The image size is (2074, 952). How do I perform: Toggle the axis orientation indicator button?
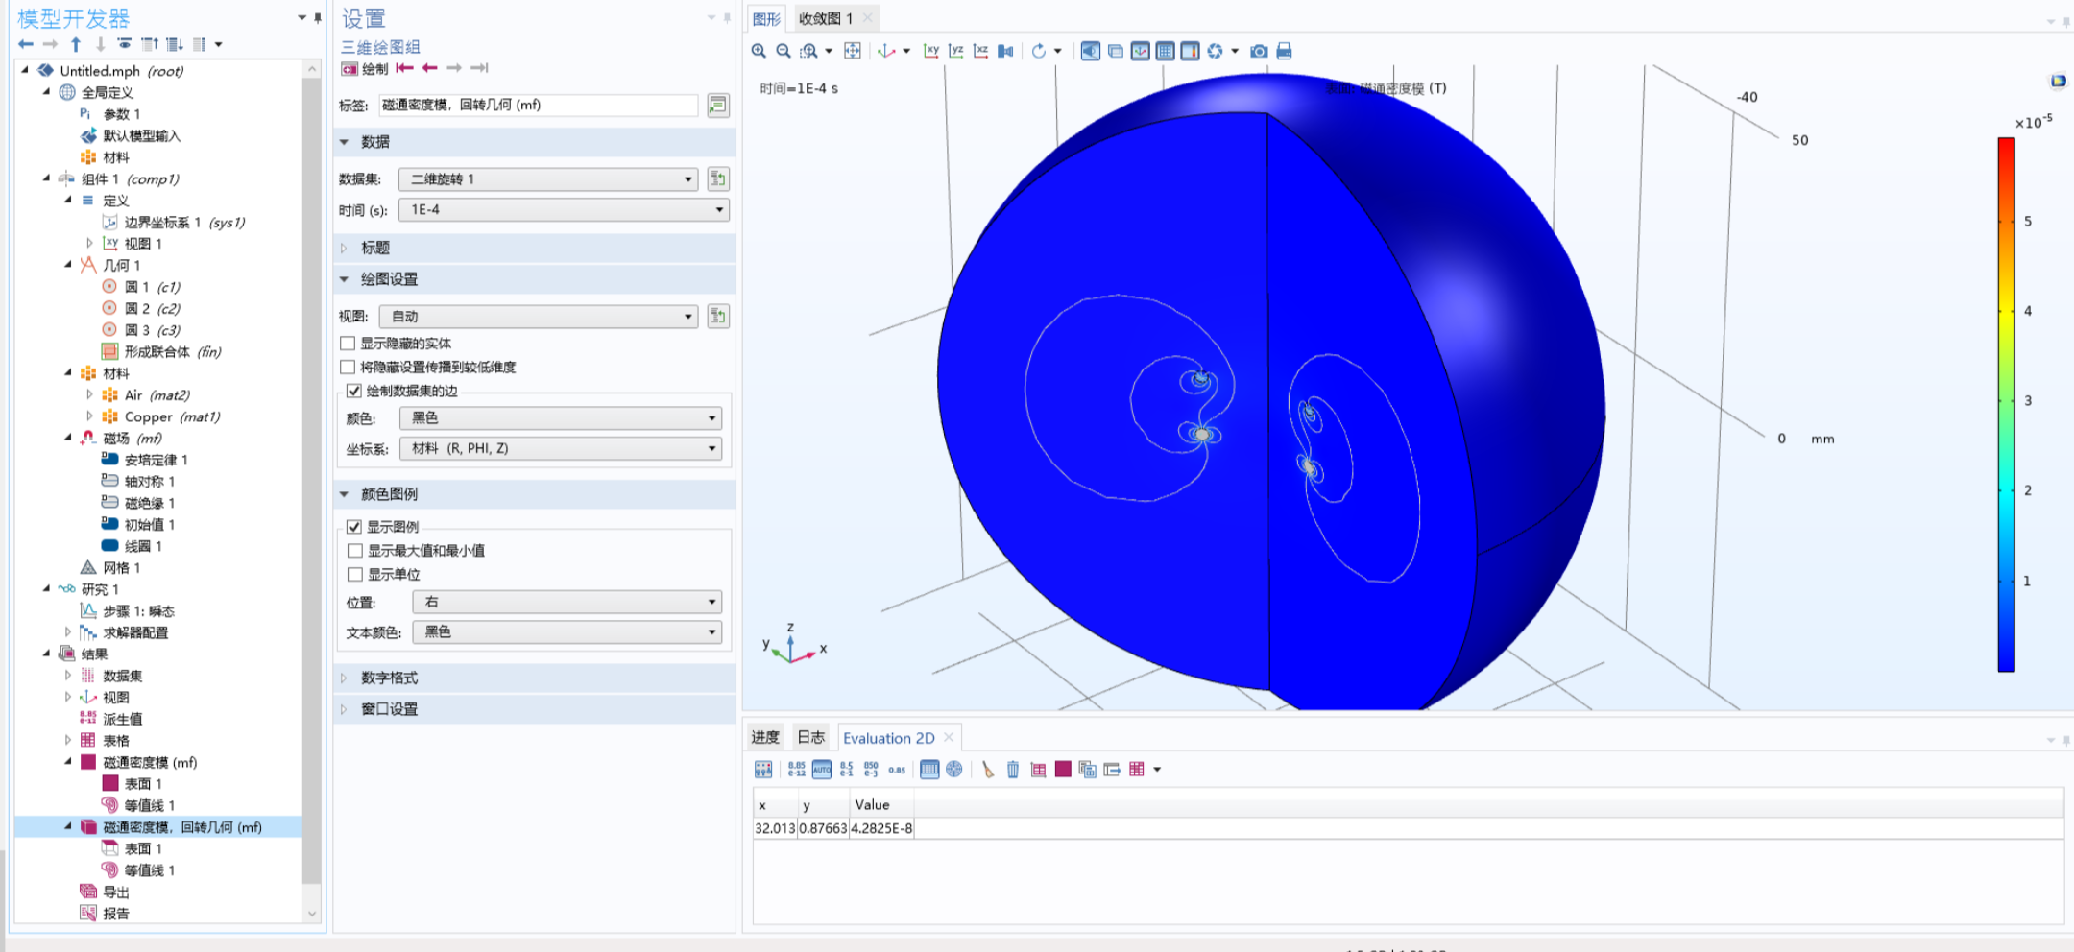[1141, 51]
